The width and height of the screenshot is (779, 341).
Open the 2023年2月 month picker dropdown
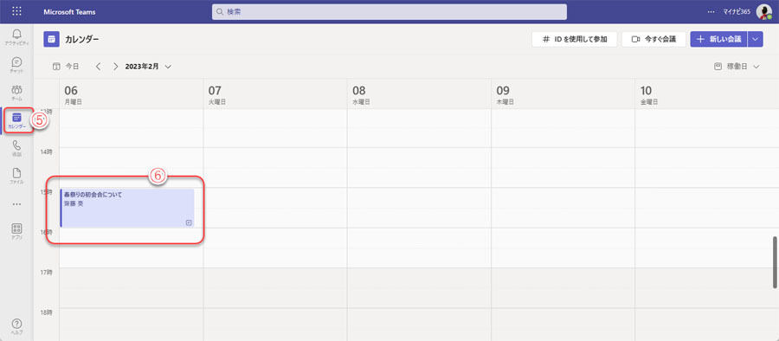click(148, 66)
